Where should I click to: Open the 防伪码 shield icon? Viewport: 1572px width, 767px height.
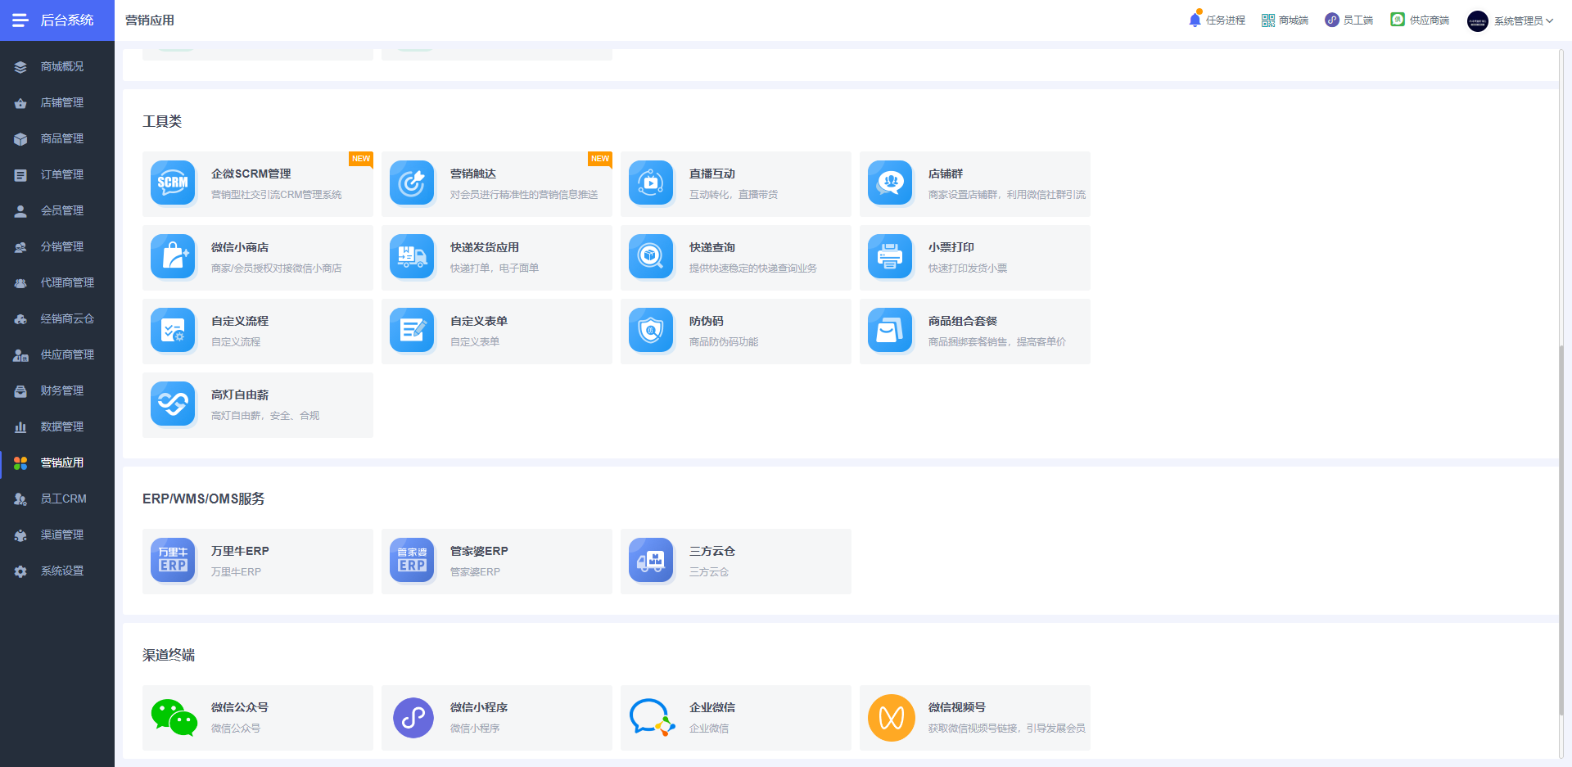coord(651,330)
